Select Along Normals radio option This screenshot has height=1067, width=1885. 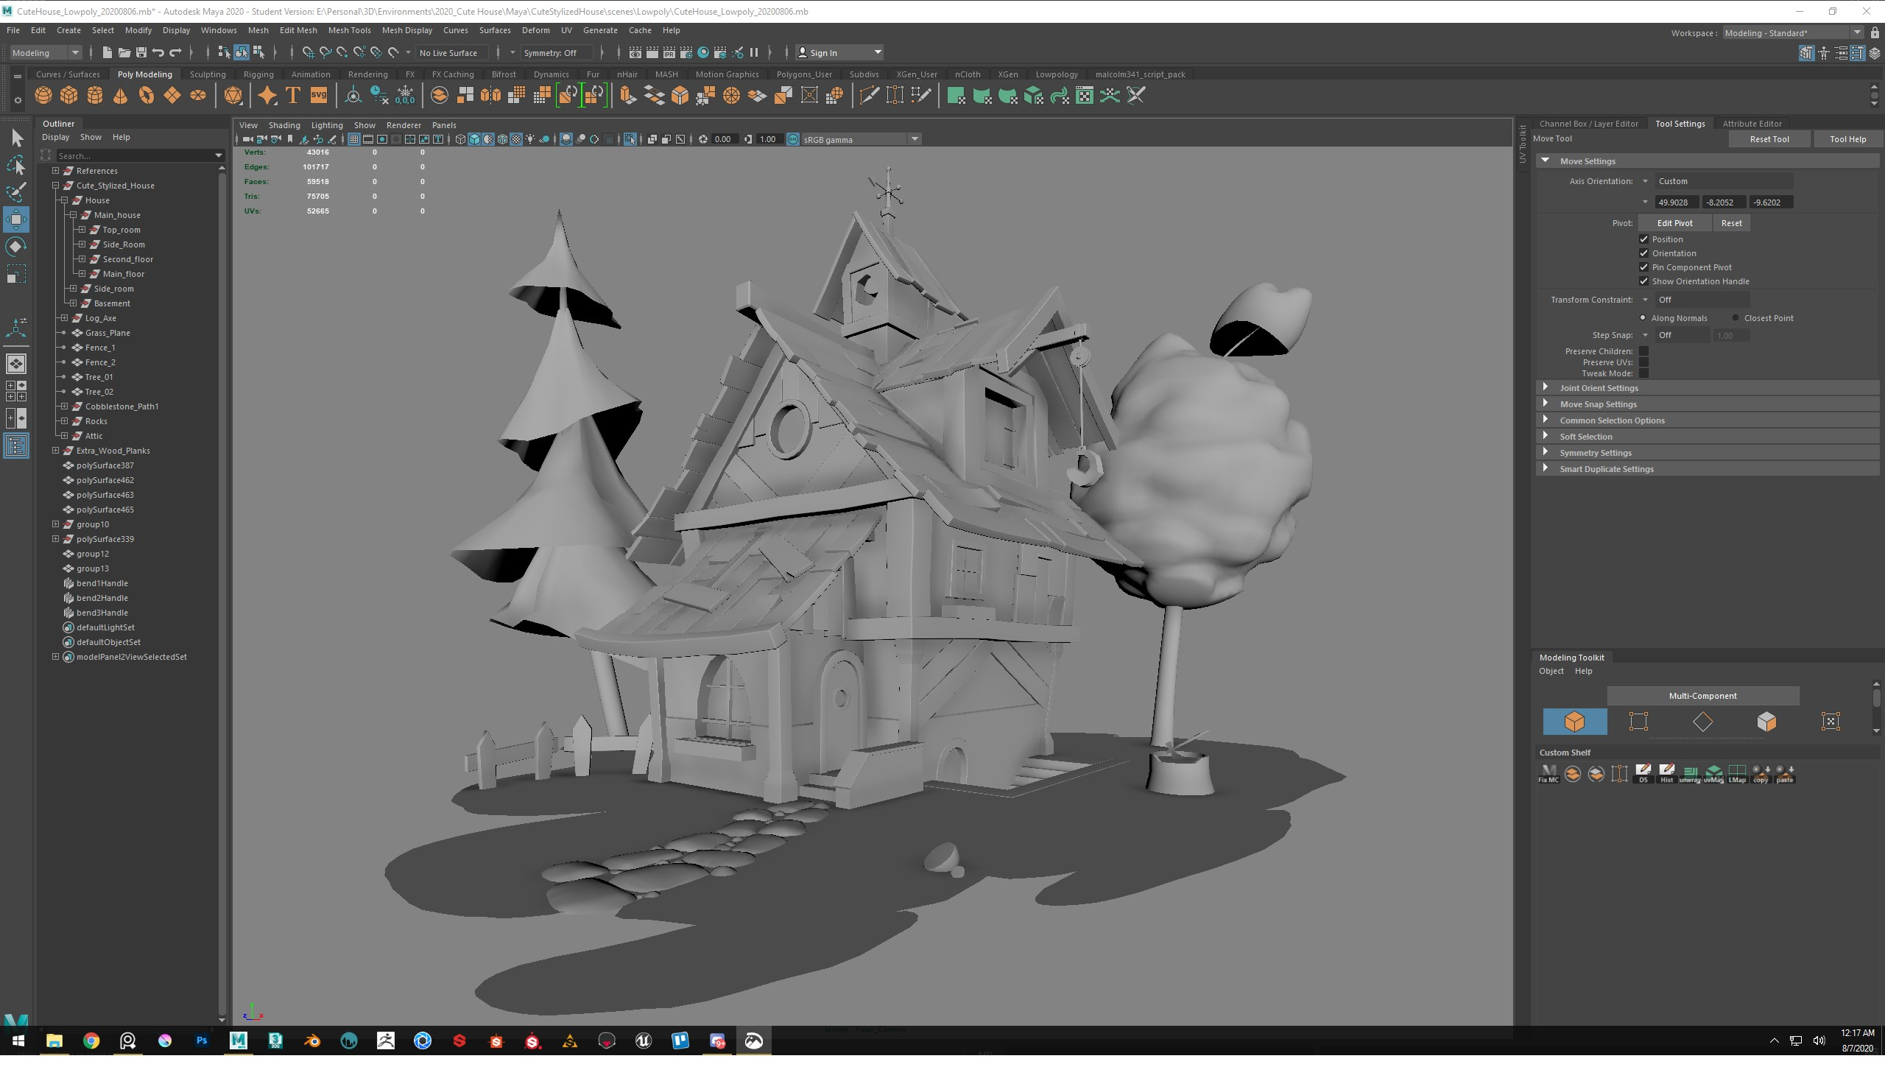(x=1643, y=318)
